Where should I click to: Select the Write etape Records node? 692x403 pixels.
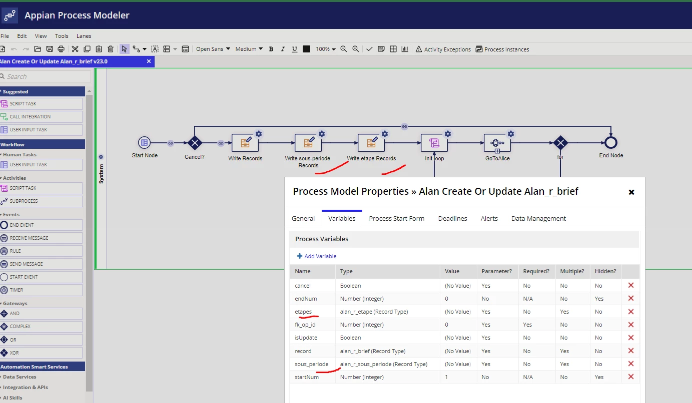pyautogui.click(x=371, y=143)
